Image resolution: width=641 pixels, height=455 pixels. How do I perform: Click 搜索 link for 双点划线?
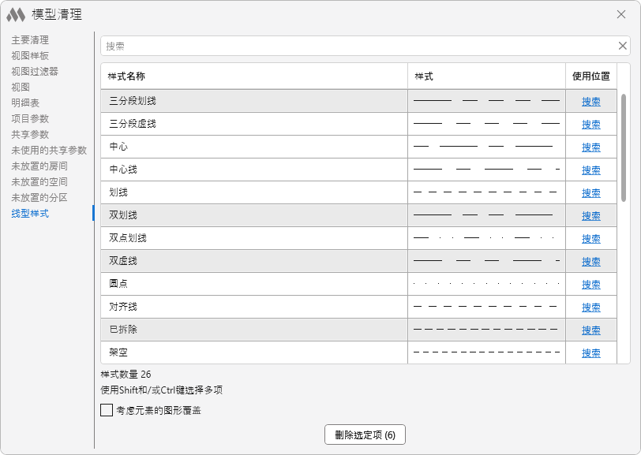(591, 238)
